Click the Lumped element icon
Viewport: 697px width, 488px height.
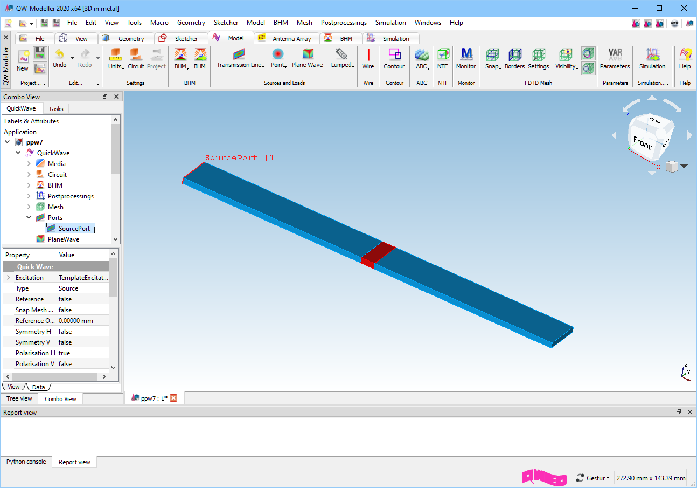click(341, 54)
